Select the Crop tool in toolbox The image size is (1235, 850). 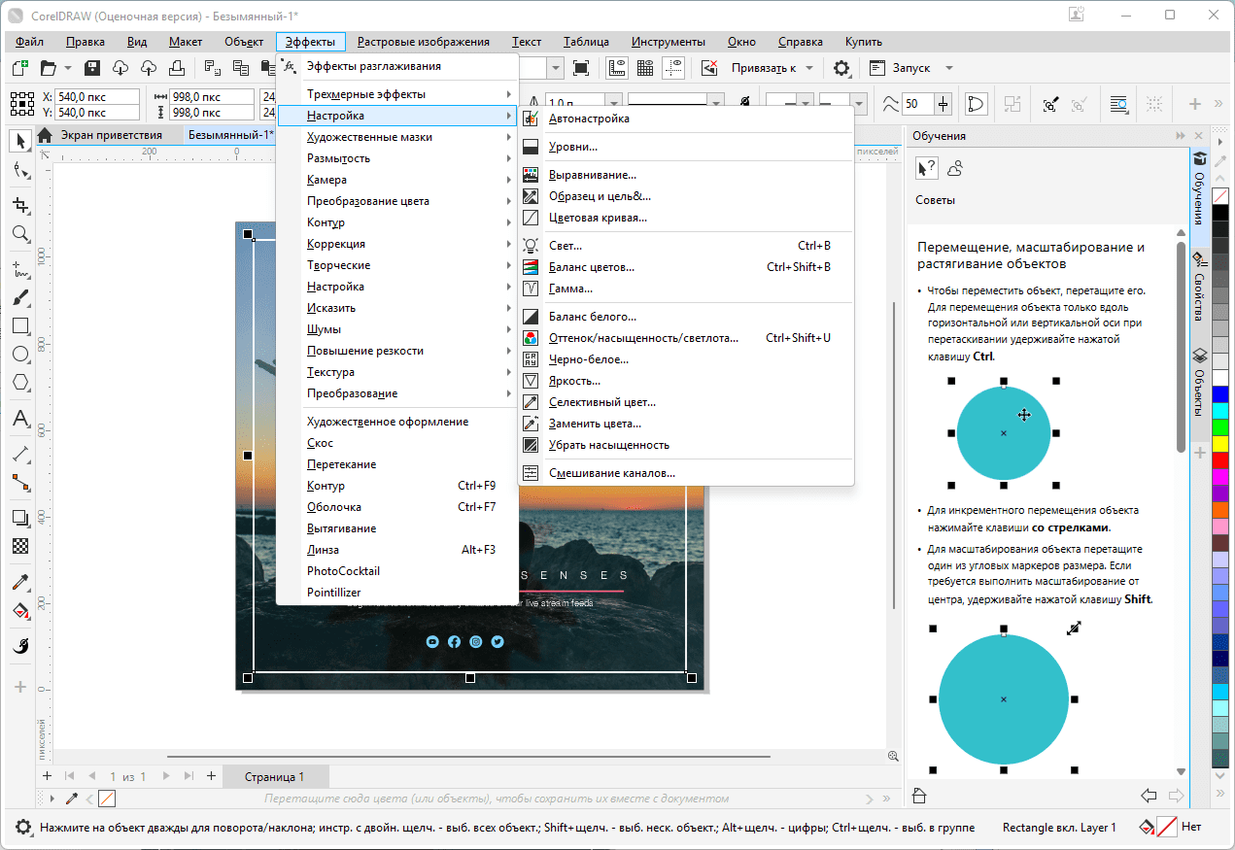pyautogui.click(x=19, y=205)
